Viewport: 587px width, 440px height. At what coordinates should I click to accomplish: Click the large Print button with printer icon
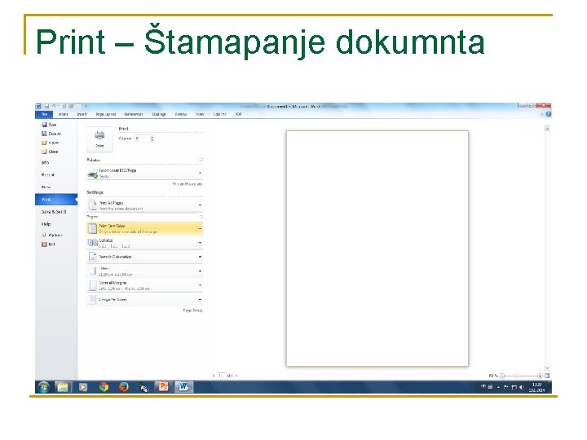point(99,139)
